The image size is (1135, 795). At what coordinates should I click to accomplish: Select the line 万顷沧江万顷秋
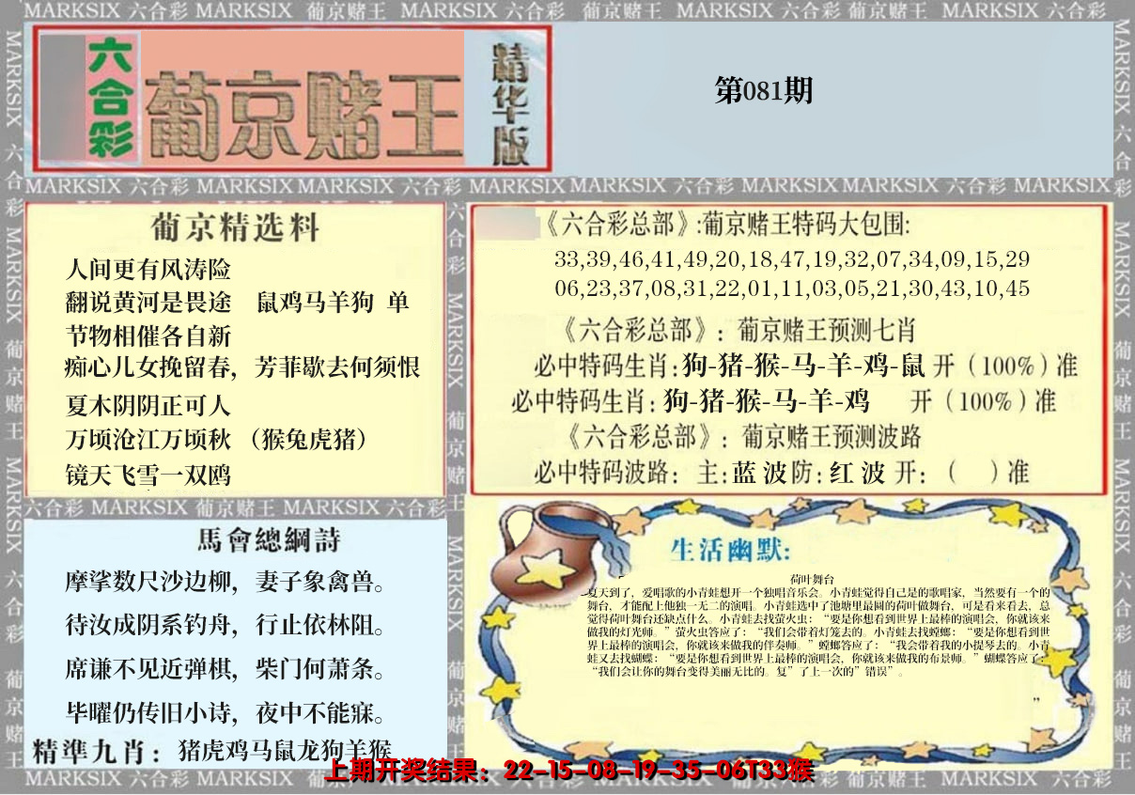148,440
